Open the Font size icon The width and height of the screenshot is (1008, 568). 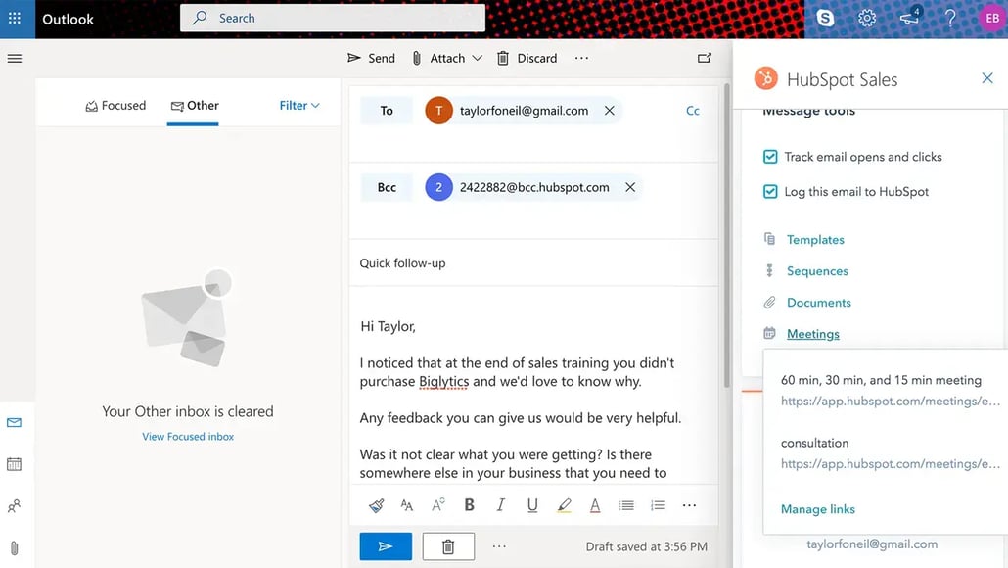(x=407, y=505)
